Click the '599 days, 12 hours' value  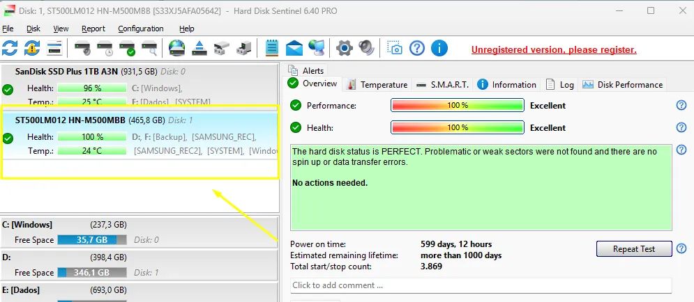(x=456, y=244)
